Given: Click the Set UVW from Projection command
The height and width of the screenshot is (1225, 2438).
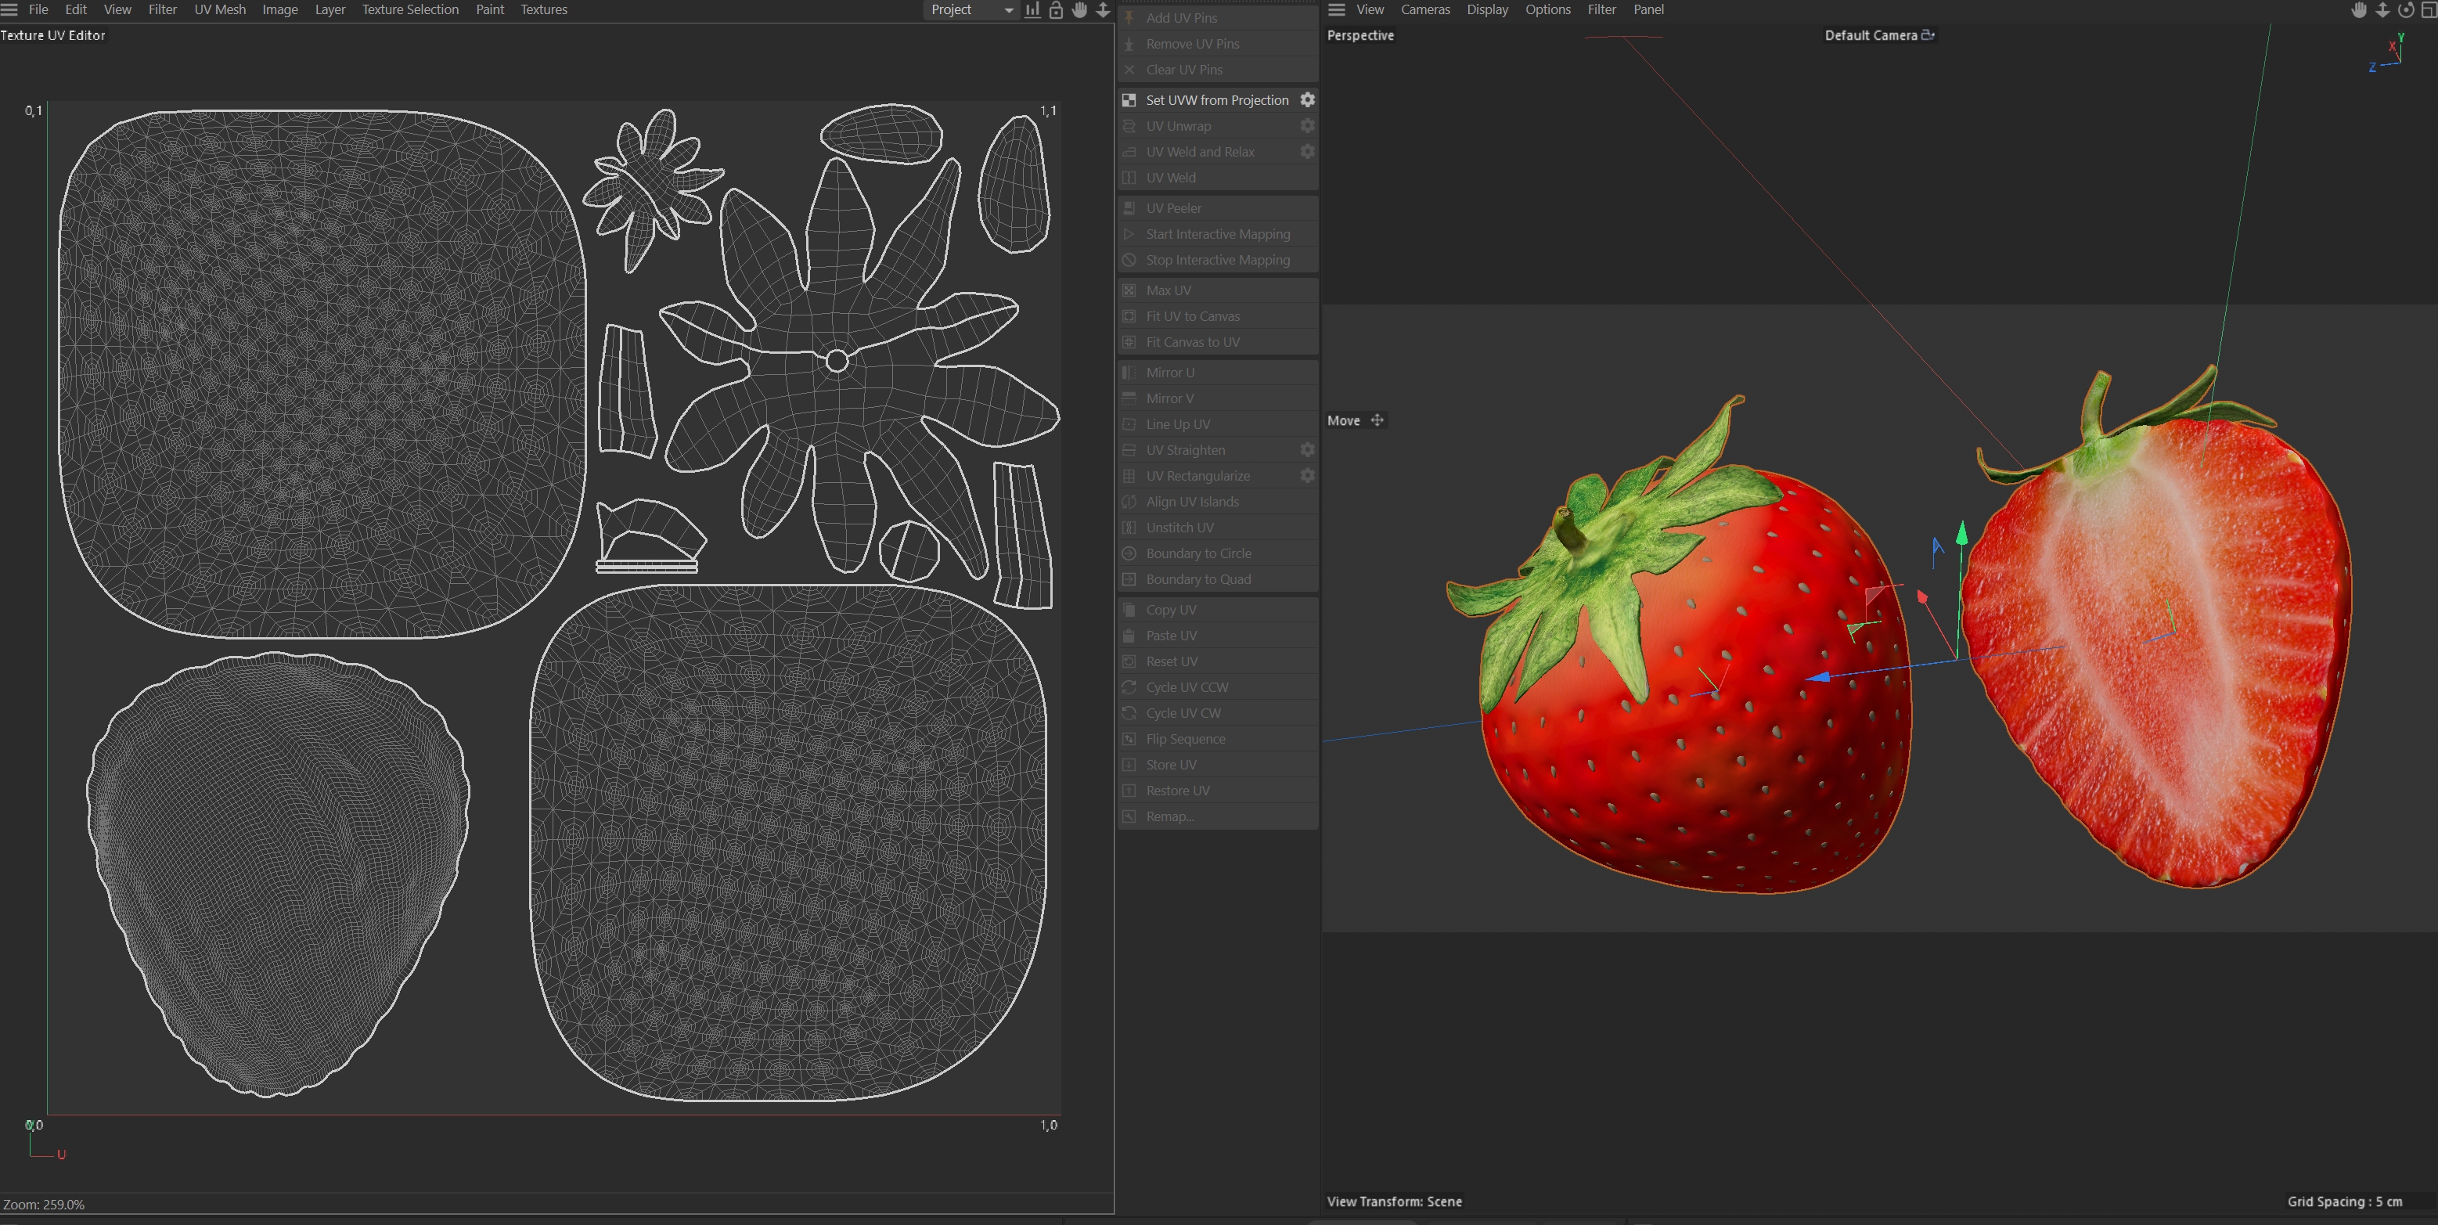Looking at the screenshot, I should point(1216,99).
